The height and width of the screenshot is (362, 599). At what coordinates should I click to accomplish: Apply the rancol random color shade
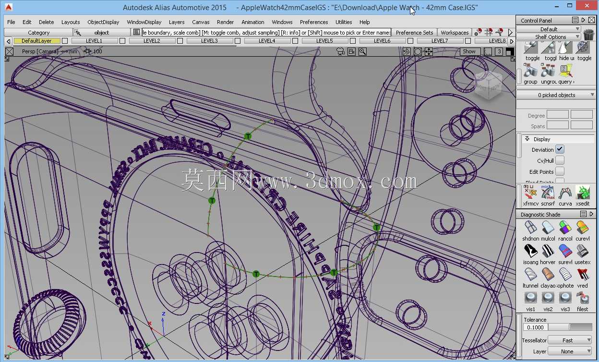coord(565,227)
